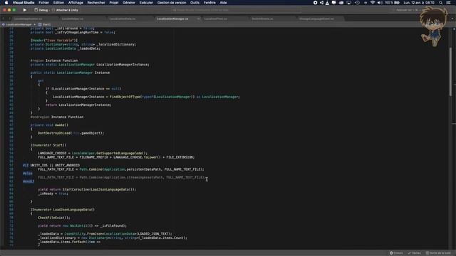Click the Wi-Fi status icon
456x256 pixels.
pyautogui.click(x=373, y=3)
